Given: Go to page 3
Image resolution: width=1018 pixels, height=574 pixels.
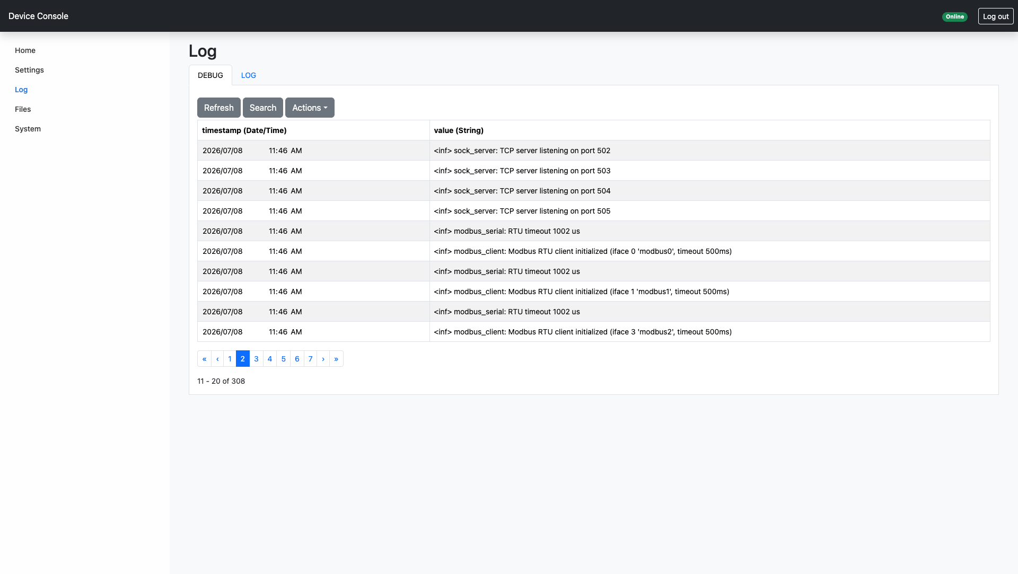Looking at the screenshot, I should click(256, 359).
